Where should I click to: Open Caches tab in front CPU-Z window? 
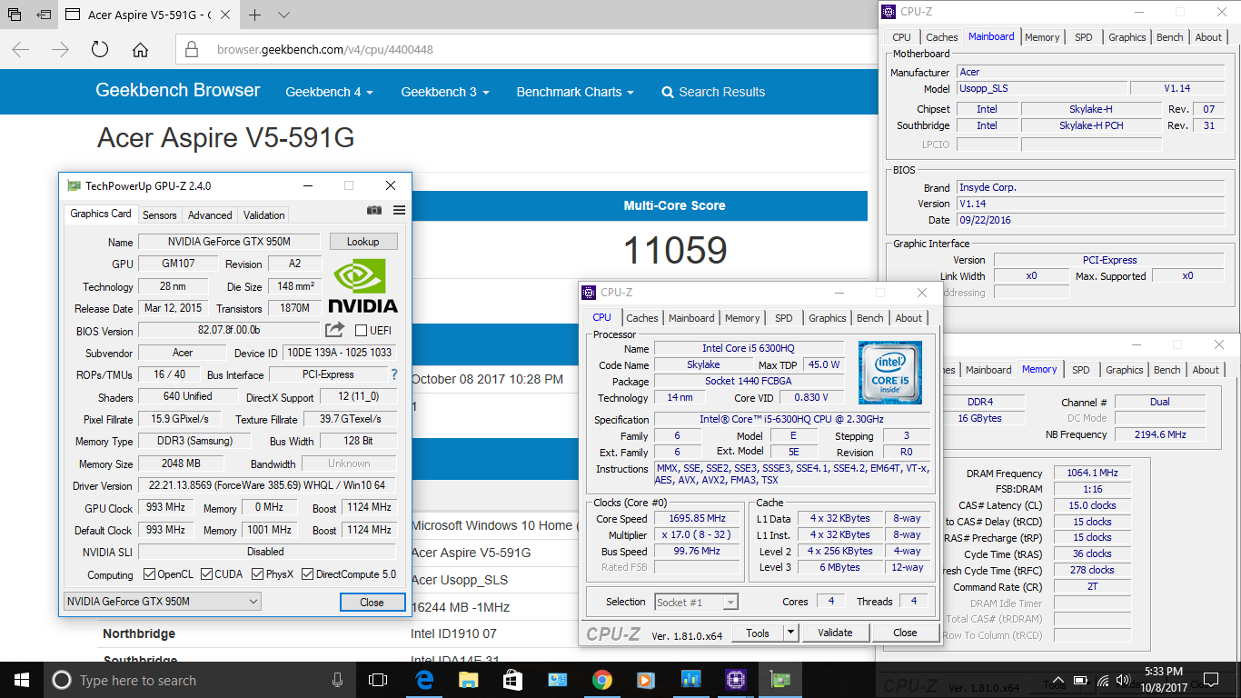pyautogui.click(x=642, y=318)
